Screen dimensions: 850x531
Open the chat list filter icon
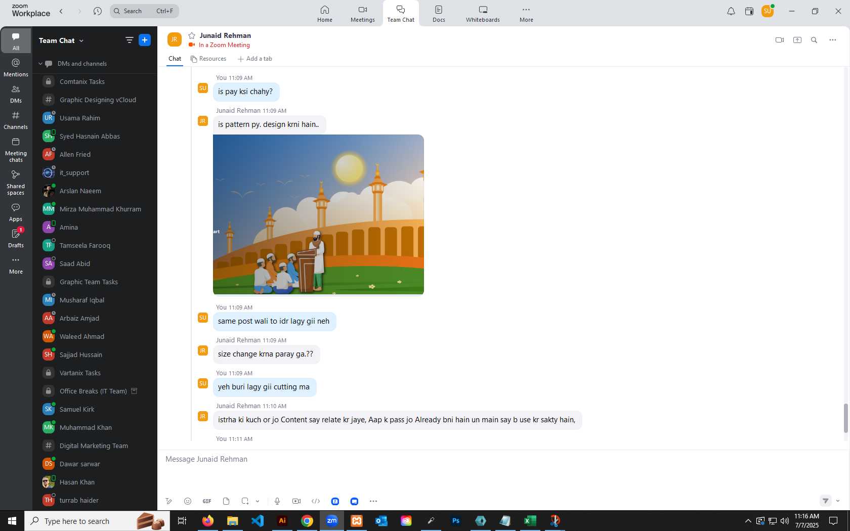(130, 40)
